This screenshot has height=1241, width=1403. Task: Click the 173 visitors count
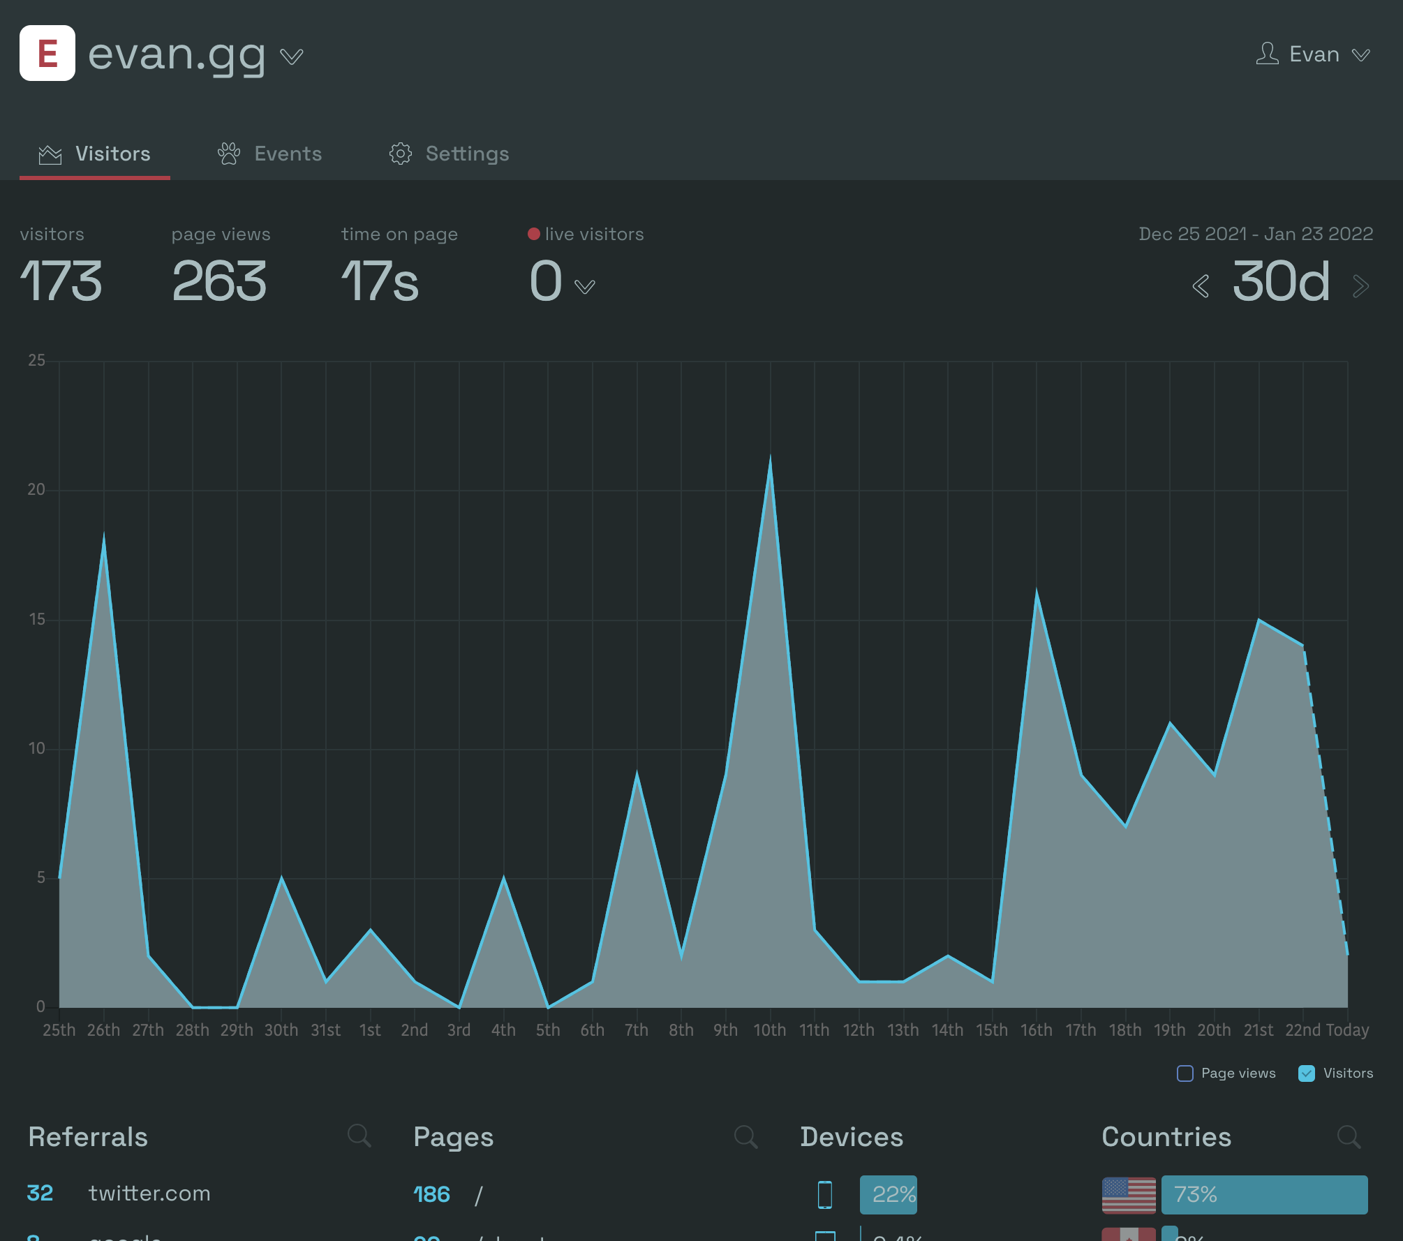point(61,281)
